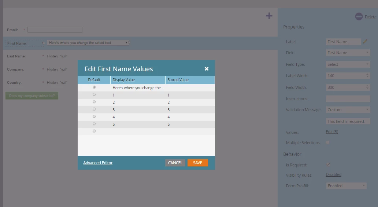The image size is (378, 207).
Task: Toggle the Multiple Selections checkbox
Action: point(327,143)
